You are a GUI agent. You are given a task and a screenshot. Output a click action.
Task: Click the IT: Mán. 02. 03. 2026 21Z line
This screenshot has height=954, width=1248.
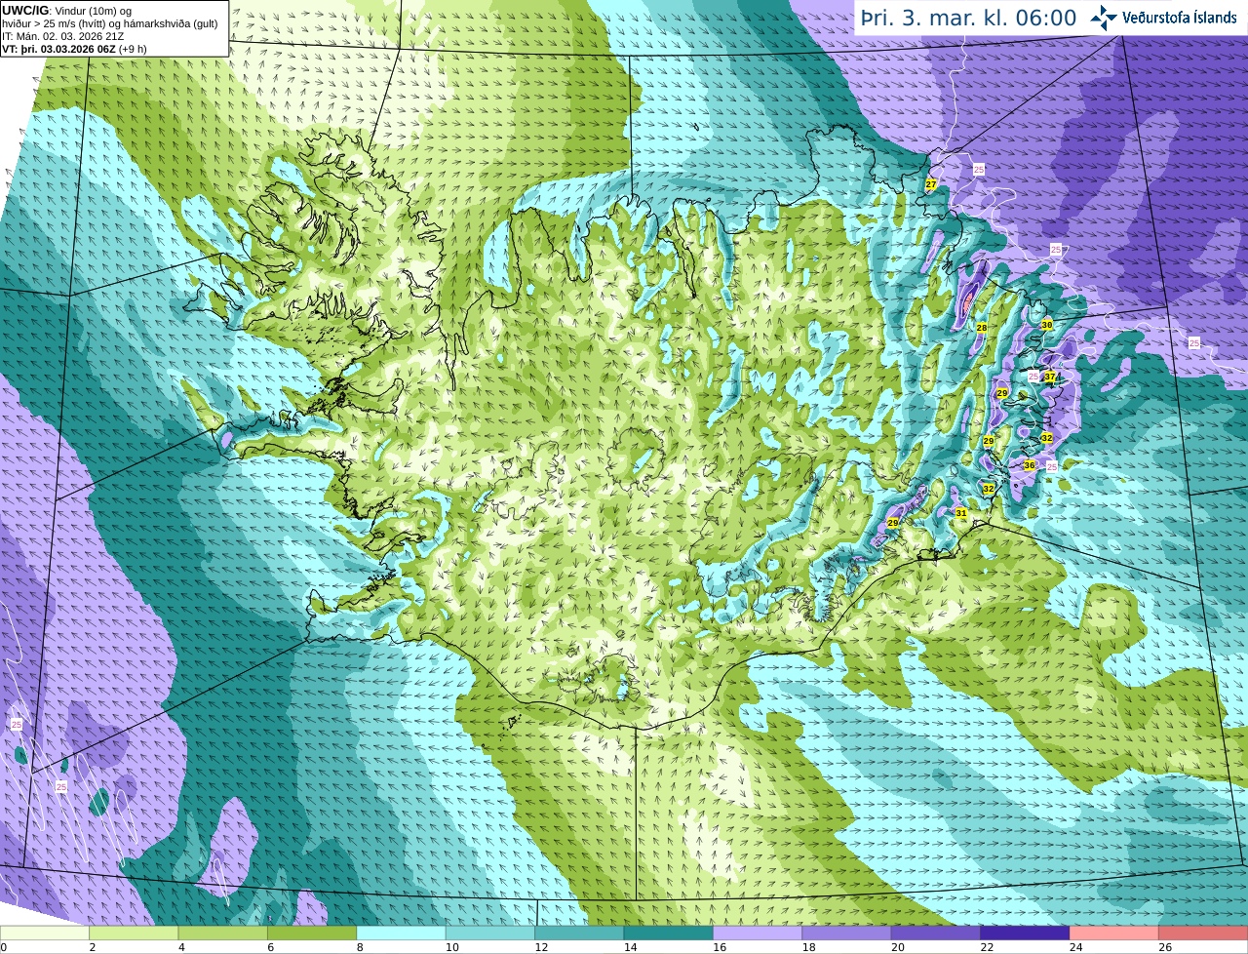point(62,36)
